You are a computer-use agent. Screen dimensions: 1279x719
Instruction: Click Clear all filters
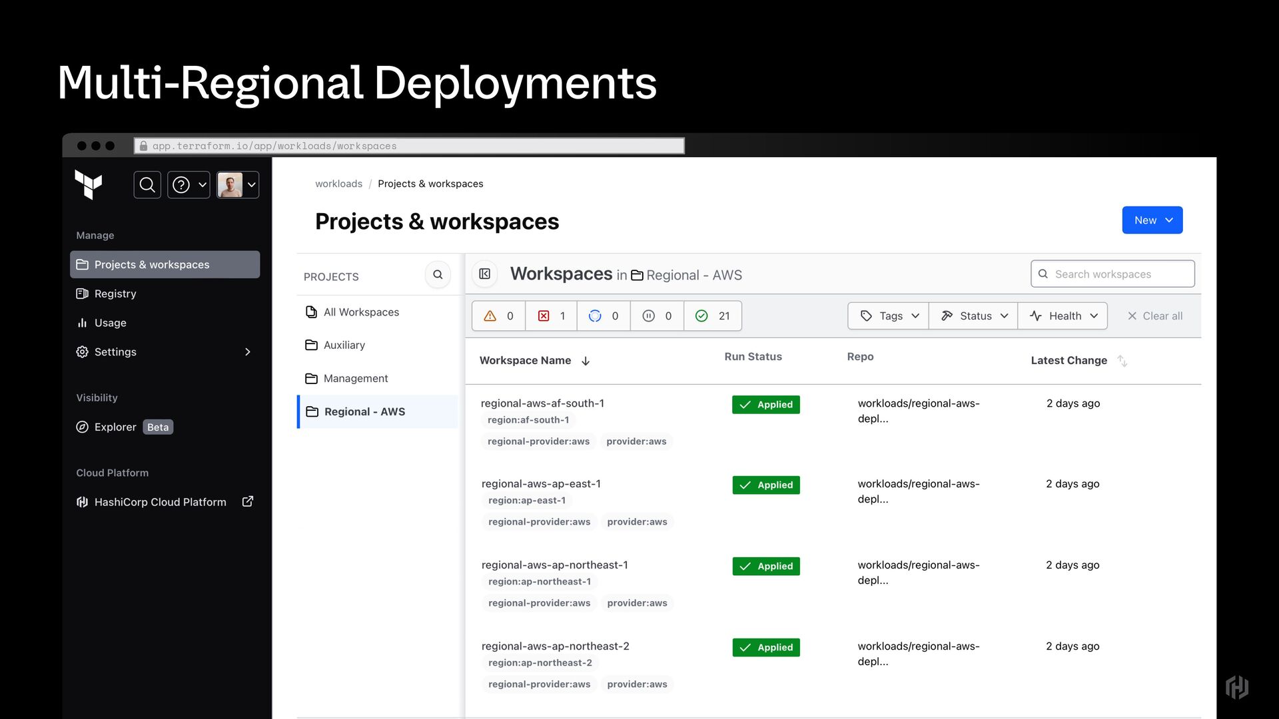tap(1154, 316)
